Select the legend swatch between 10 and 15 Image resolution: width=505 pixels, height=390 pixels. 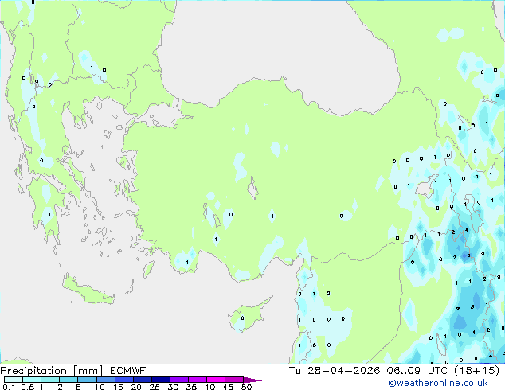coord(105,380)
